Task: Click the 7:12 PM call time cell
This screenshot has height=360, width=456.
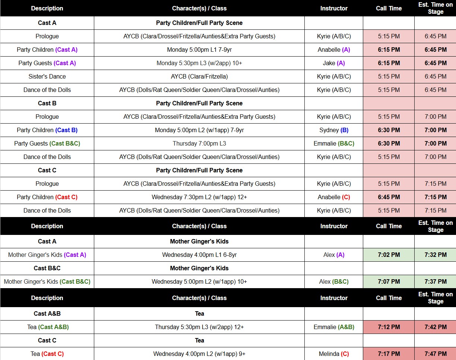Action: click(389, 327)
